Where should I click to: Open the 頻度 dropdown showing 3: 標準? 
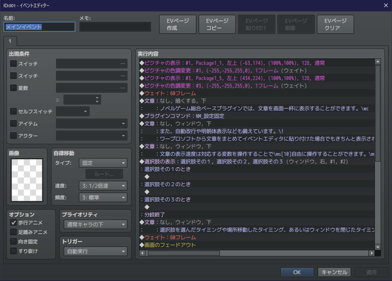pos(103,197)
